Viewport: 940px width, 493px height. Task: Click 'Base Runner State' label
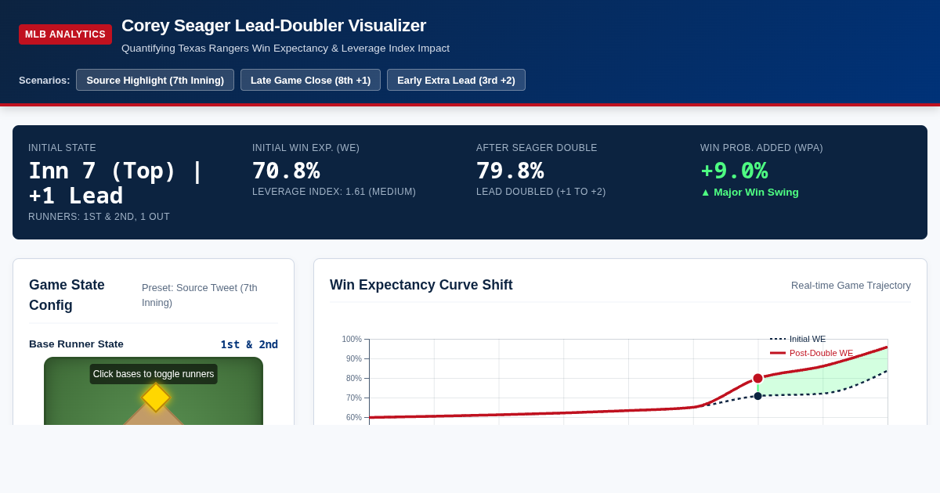[76, 344]
